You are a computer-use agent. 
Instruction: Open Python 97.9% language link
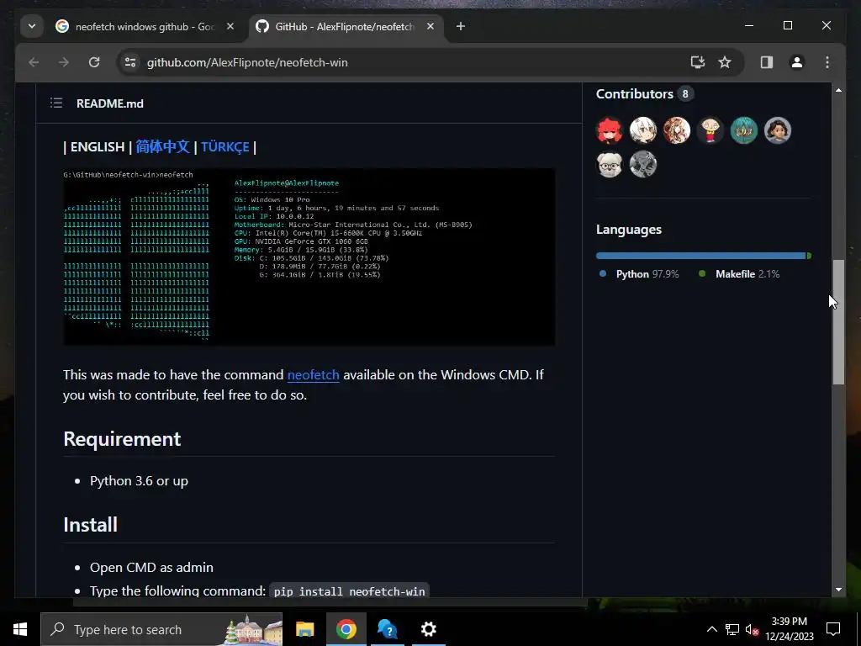tap(640, 274)
